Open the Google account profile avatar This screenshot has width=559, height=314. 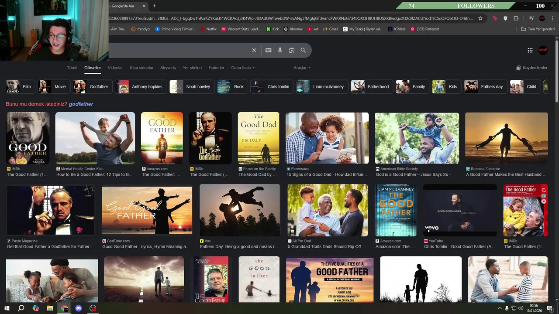pos(543,50)
